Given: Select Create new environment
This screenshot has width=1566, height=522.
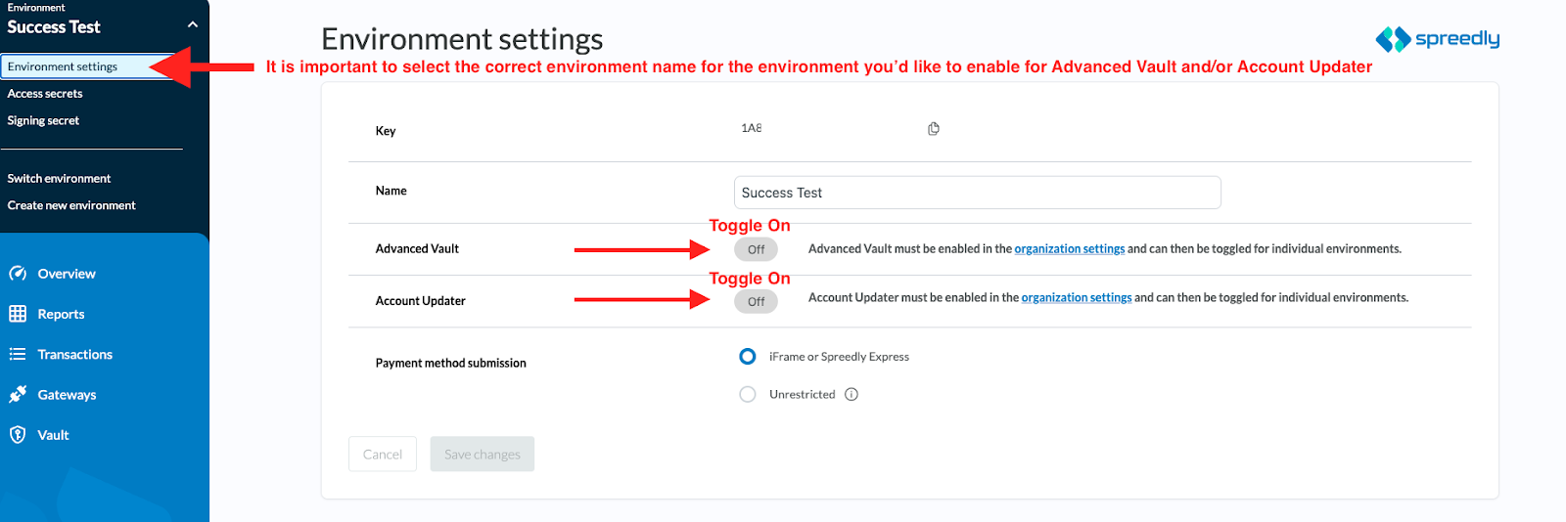Looking at the screenshot, I should click(71, 206).
